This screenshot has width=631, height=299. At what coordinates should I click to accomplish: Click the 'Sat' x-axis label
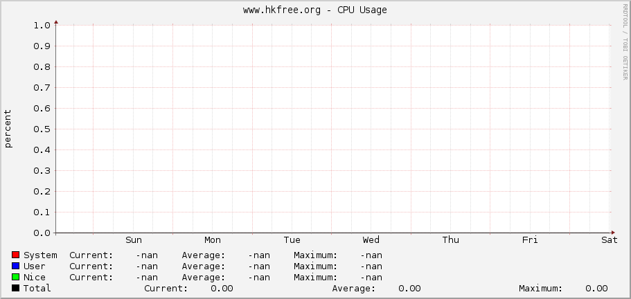[x=610, y=240]
